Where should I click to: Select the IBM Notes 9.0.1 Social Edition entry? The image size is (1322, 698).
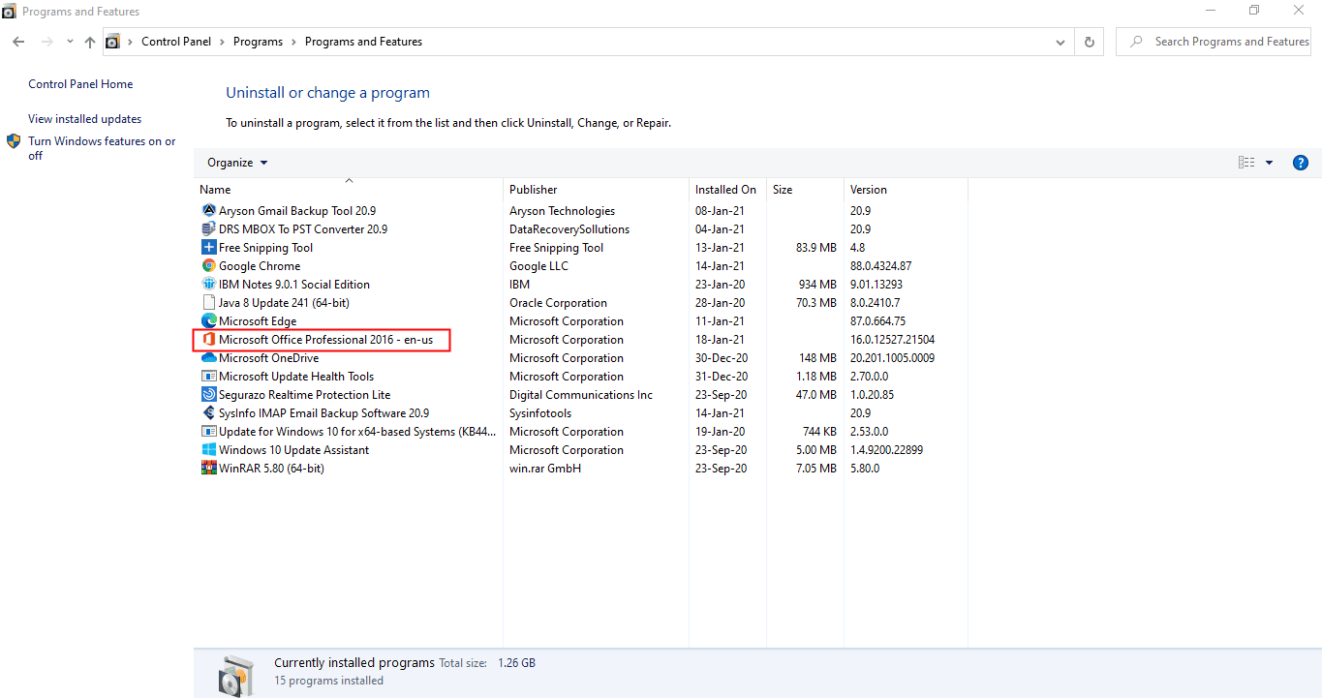294,284
